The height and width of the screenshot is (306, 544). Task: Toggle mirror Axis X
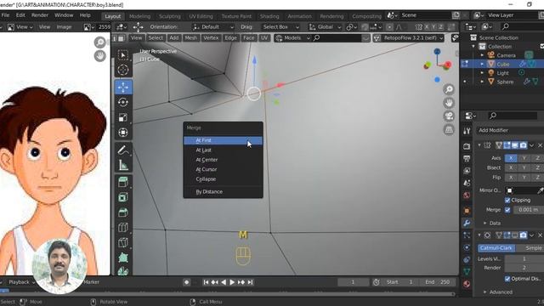511,158
